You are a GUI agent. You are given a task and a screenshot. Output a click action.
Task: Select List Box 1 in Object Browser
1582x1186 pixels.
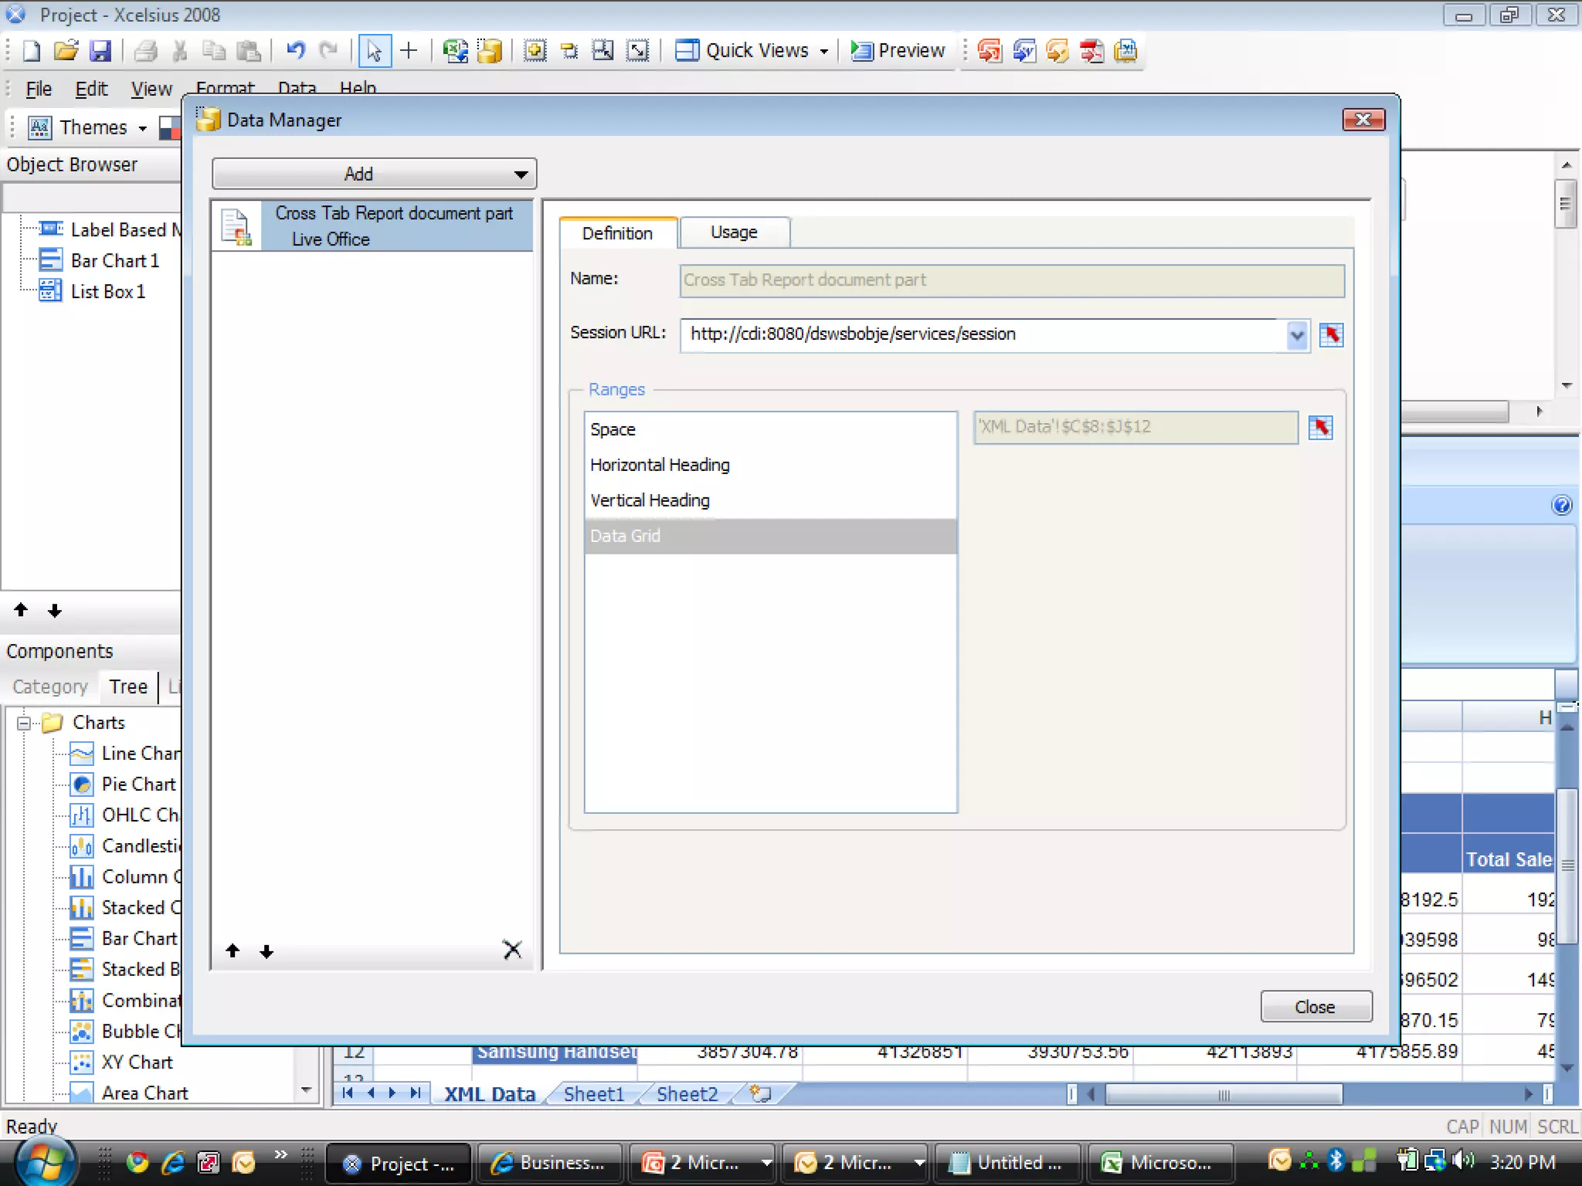[x=107, y=292]
